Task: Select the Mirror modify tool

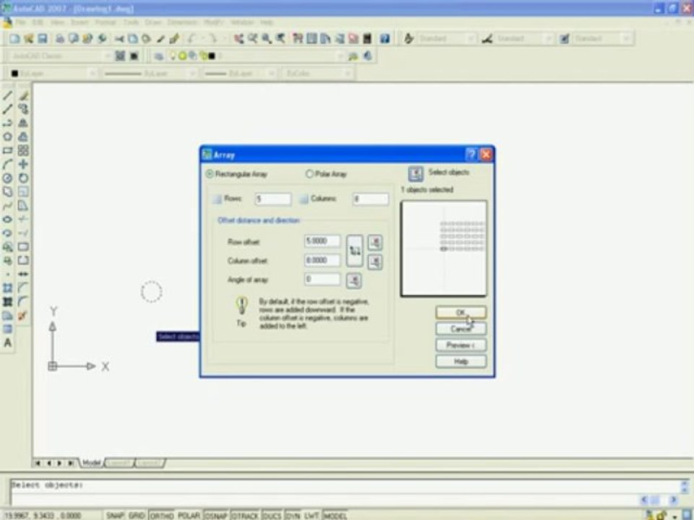Action: [23, 123]
